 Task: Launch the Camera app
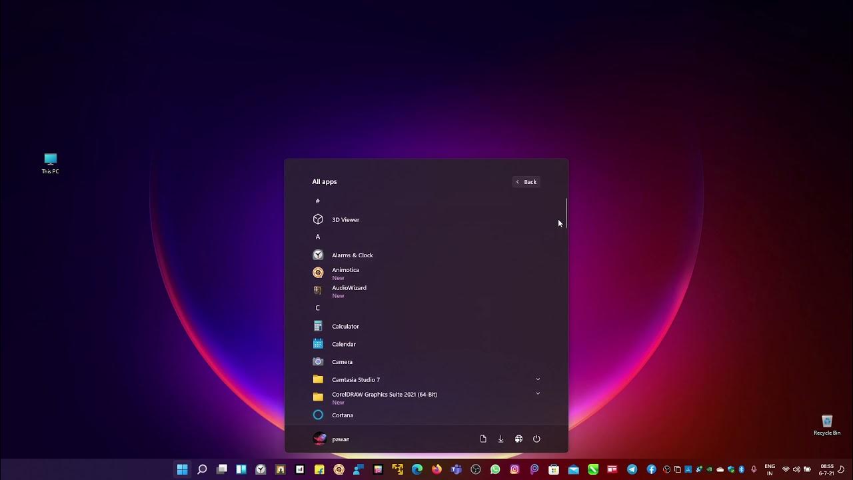(426, 361)
